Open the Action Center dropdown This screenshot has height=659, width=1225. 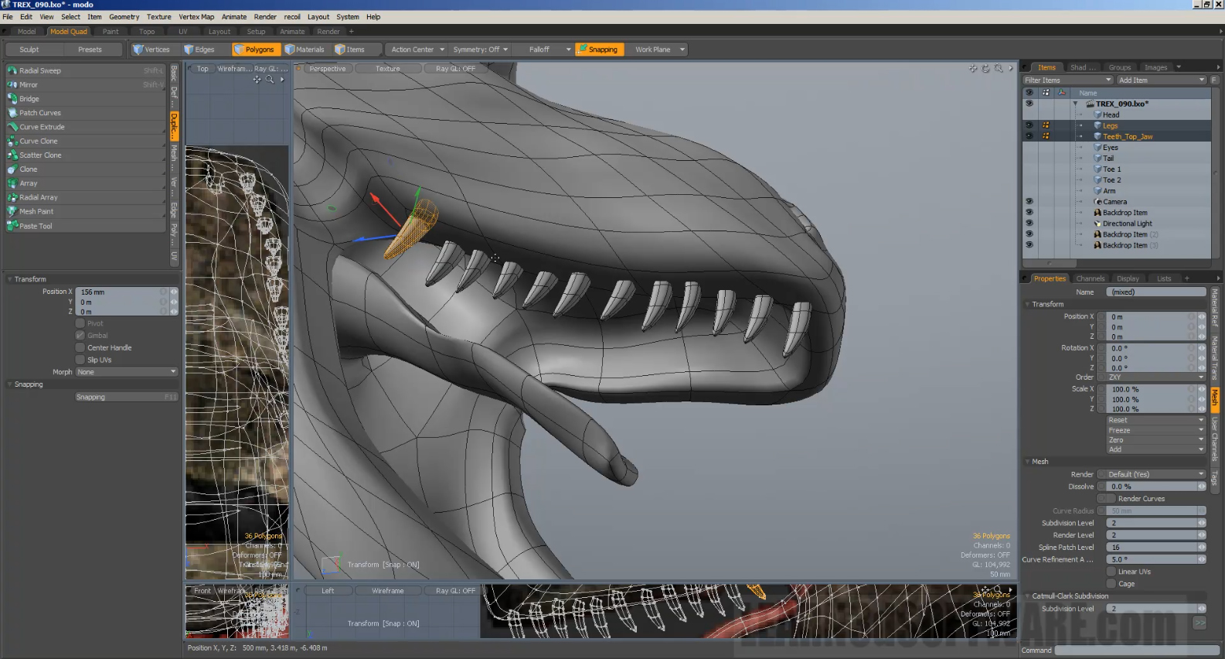coord(417,50)
